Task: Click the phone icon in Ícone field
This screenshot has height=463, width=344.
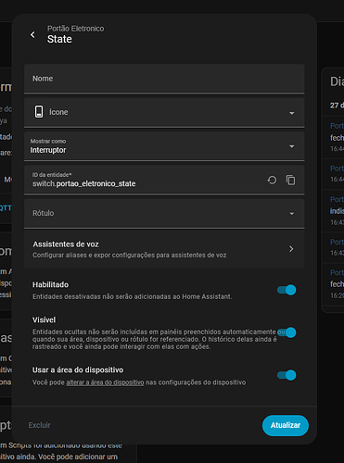Action: [x=39, y=112]
